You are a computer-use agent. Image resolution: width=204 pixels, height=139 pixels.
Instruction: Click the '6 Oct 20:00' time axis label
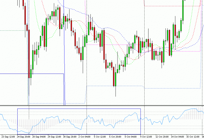click(115, 137)
